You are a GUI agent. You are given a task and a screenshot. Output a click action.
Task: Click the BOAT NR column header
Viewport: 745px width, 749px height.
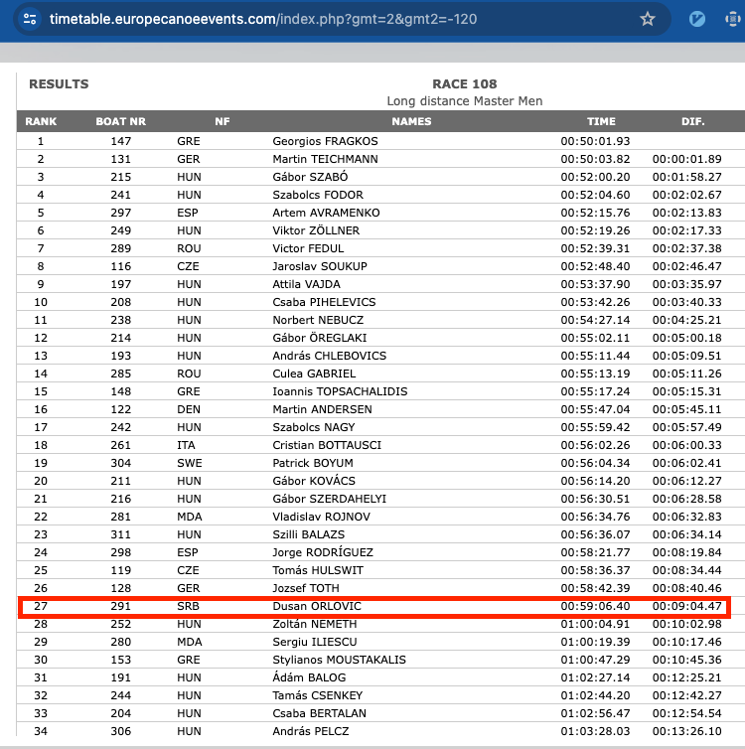tap(121, 121)
